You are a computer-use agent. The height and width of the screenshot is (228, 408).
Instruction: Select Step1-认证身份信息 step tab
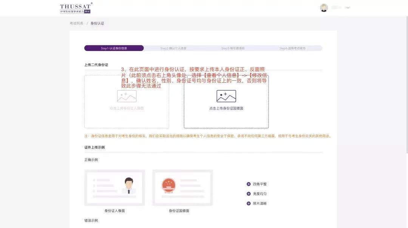[x=114, y=48]
